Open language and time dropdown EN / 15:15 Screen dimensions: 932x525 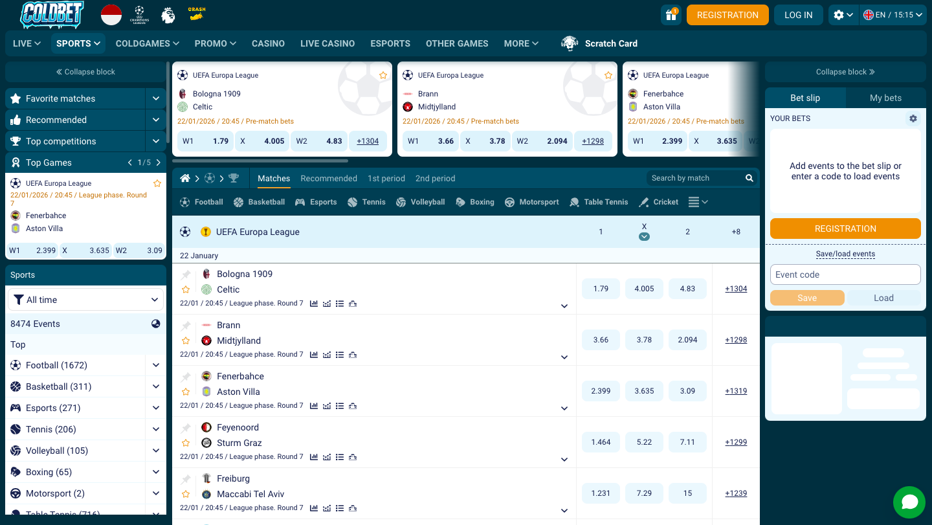894,15
